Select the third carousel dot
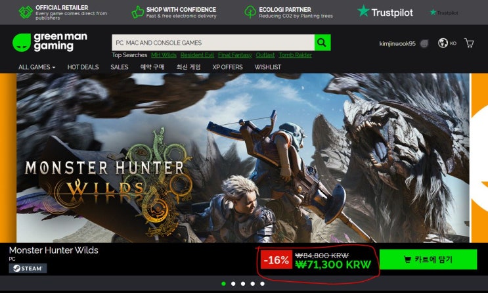This screenshot has height=293, width=488. [243, 284]
